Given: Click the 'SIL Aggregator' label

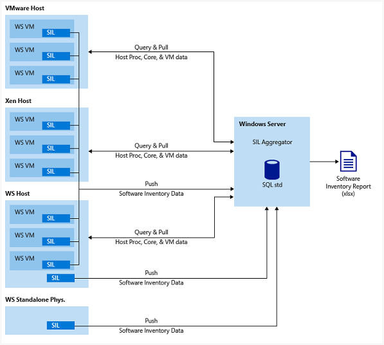Looking at the screenshot, I should point(272,142).
